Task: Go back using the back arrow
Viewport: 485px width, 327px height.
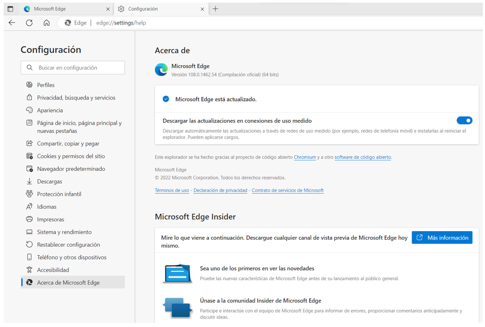Action: [x=12, y=22]
